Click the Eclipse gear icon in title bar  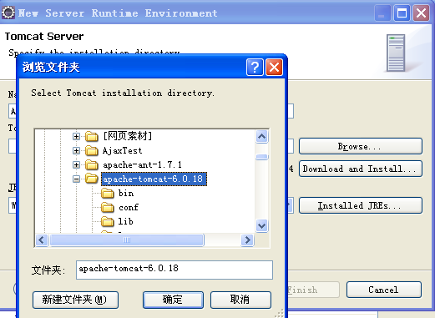click(8, 13)
